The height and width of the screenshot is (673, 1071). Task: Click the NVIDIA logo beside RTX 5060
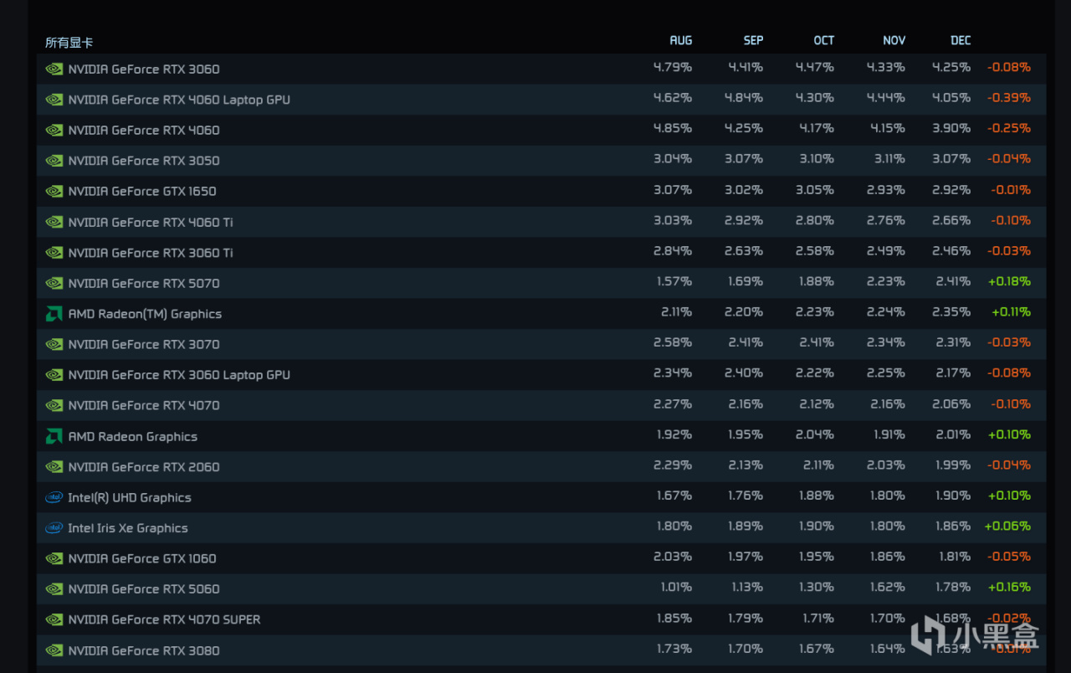[54, 589]
